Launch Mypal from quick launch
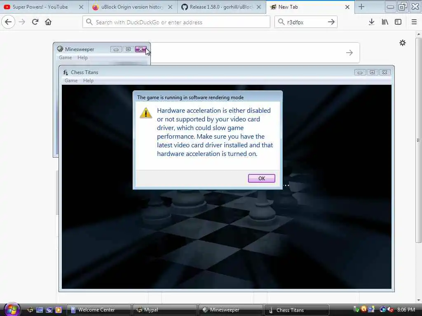The height and width of the screenshot is (316, 422). coord(30,310)
